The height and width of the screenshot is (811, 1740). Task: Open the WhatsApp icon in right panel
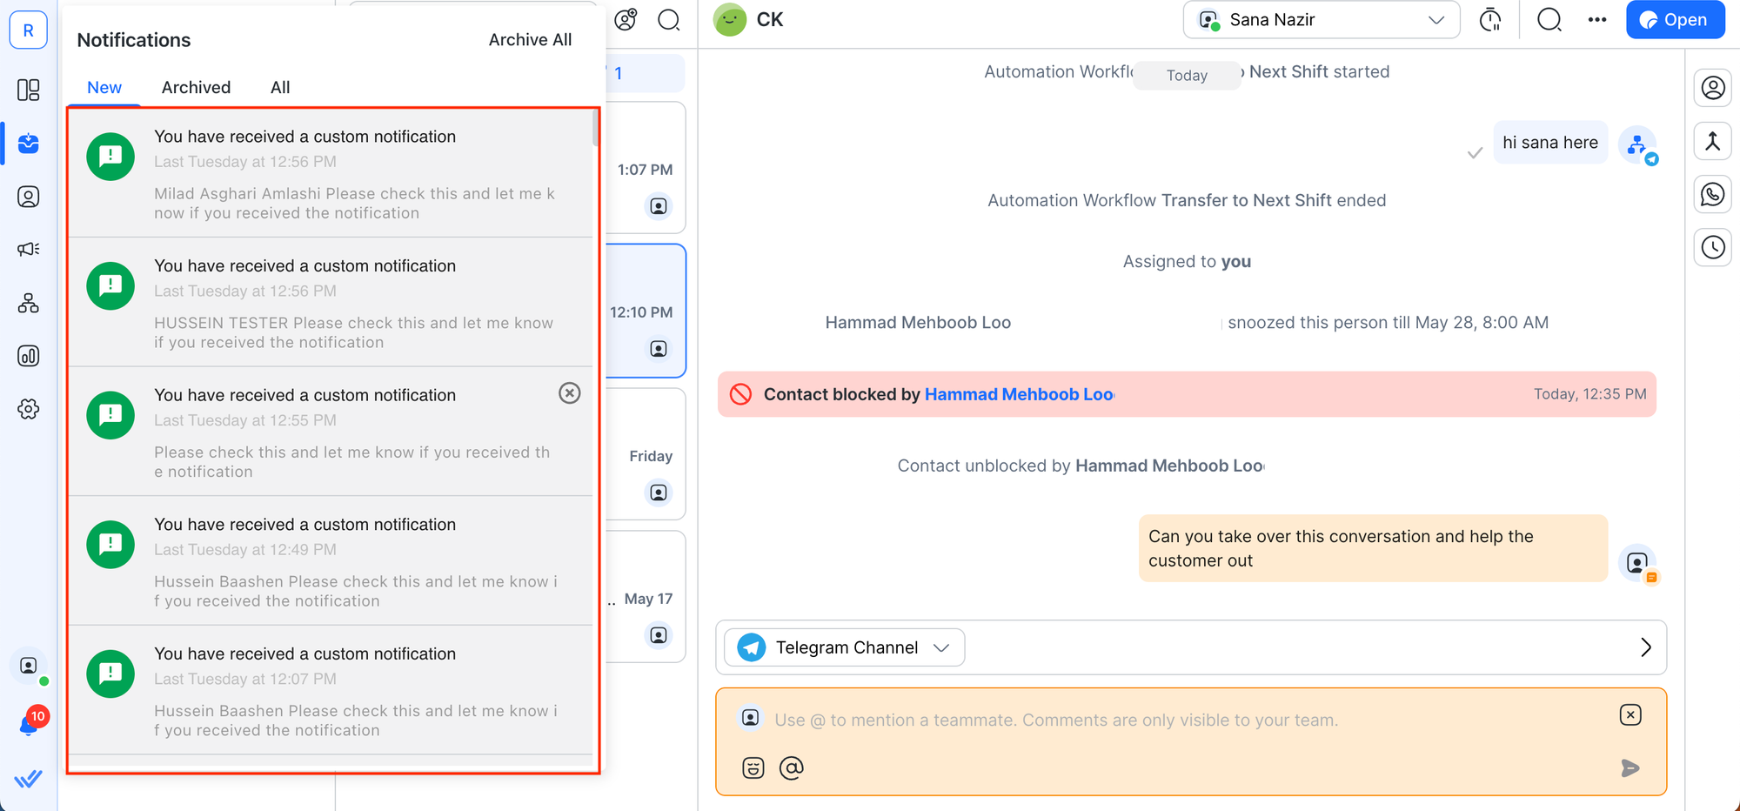[1712, 194]
